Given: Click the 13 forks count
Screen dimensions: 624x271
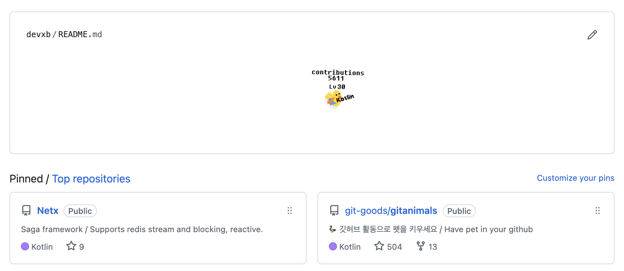Looking at the screenshot, I should pos(433,247).
